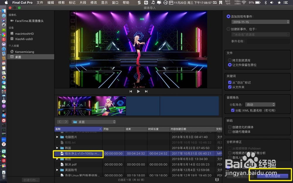
Task: Click the 导入所选项 button
Action: tap(272, 176)
